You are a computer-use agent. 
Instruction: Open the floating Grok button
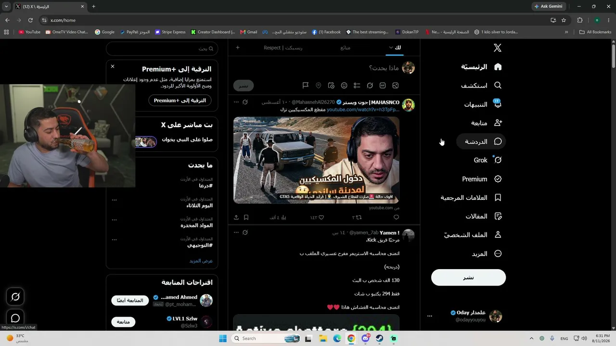click(x=15, y=297)
